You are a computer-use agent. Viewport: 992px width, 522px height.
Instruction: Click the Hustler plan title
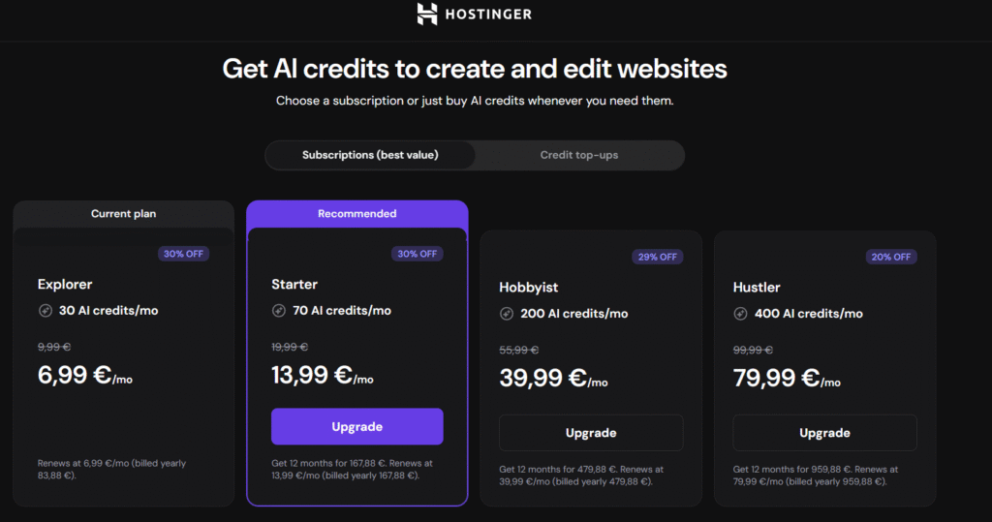[x=756, y=288]
